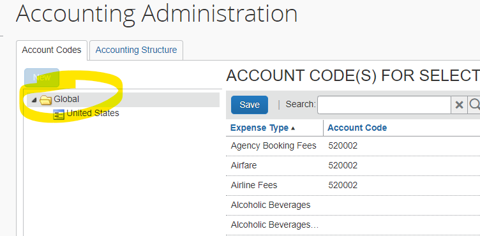Open the Account Codes tab

tap(52, 50)
